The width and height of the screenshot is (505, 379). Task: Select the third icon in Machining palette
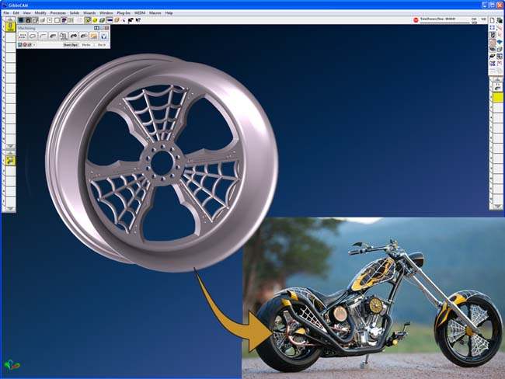tap(43, 36)
